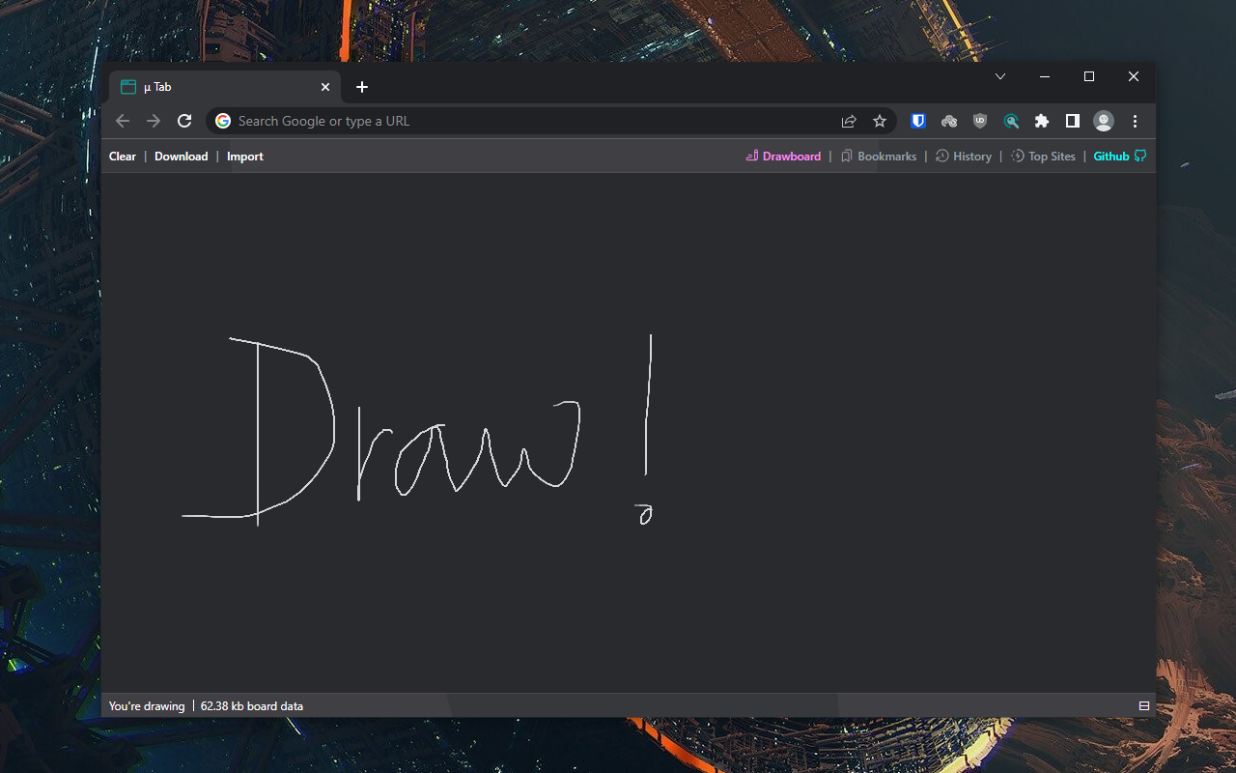Maximize the browser window
Image resolution: width=1236 pixels, height=773 pixels.
point(1089,76)
